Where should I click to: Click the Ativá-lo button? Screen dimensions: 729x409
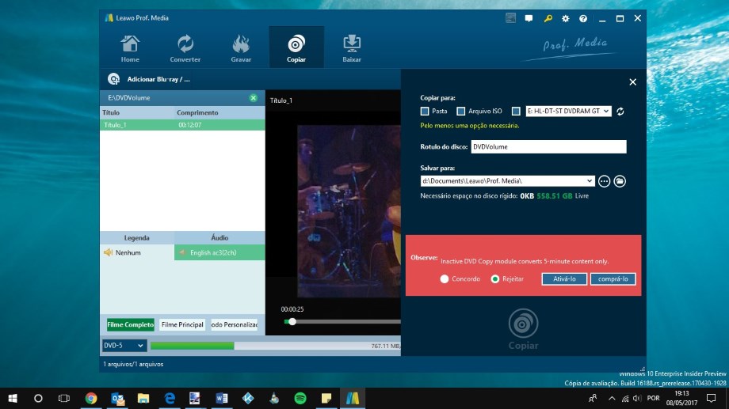coord(564,279)
